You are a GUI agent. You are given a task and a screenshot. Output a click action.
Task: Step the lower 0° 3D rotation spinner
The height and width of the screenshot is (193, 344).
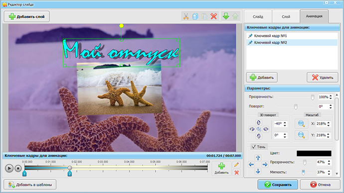(x=285, y=135)
